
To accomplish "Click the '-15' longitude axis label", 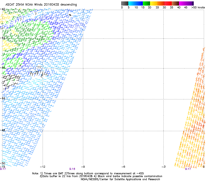I will [x=3, y=167].
